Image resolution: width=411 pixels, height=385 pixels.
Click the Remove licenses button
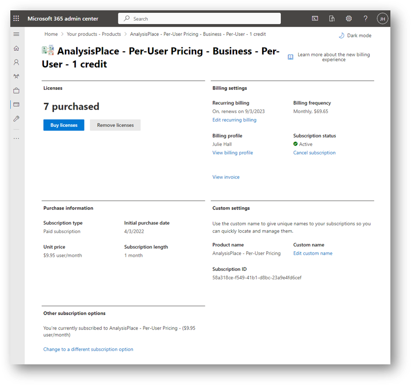tap(115, 125)
